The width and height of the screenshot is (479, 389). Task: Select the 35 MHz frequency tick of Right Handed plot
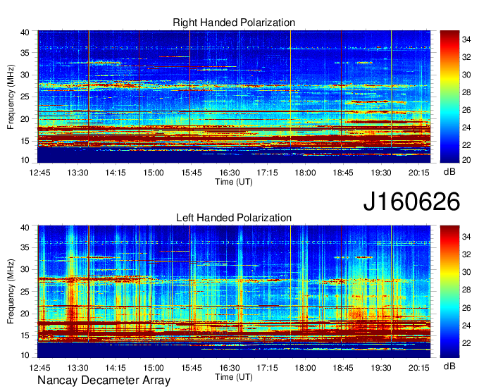tap(25, 53)
